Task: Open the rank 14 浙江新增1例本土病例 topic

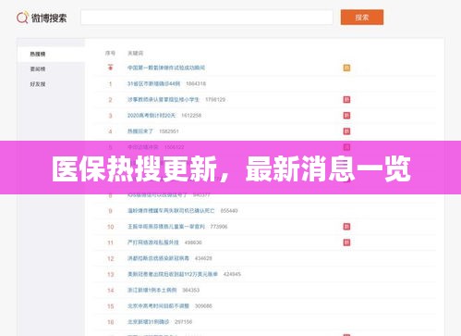Action: pos(152,290)
